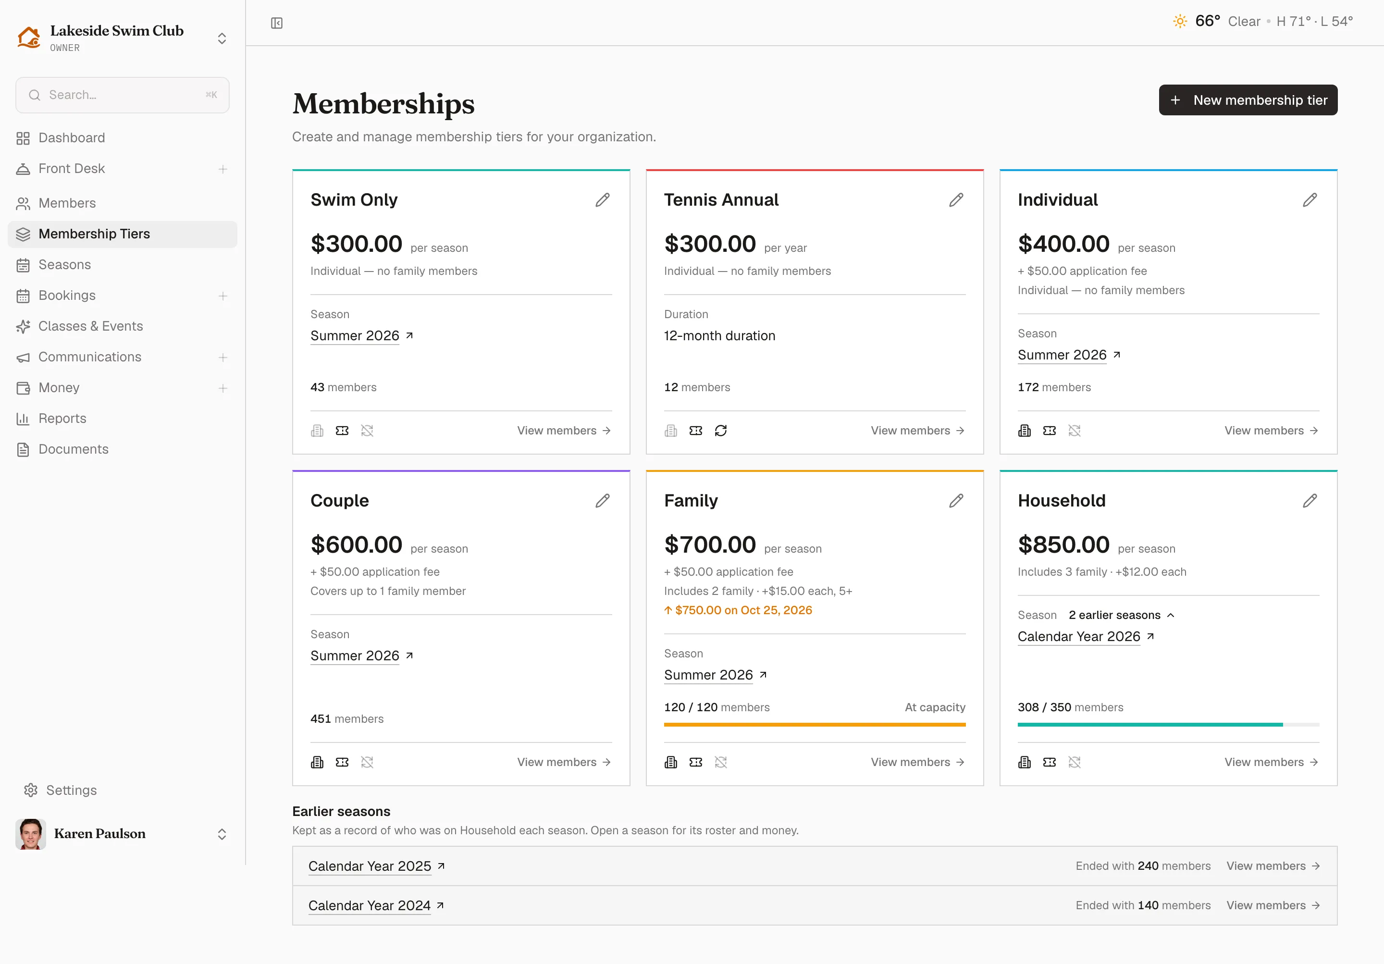Expand the Communications plus submenu
Image resolution: width=1384 pixels, height=964 pixels.
click(x=223, y=358)
